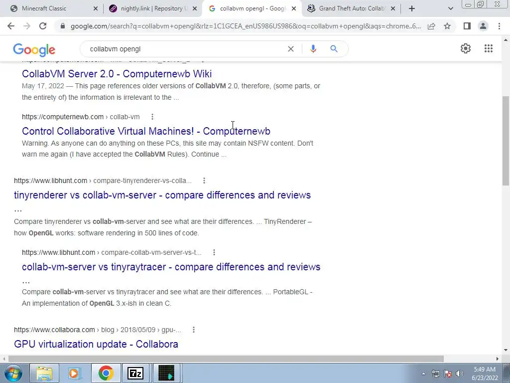Open CollabVM Server 2.0 Computernewb Wiki

tap(117, 74)
